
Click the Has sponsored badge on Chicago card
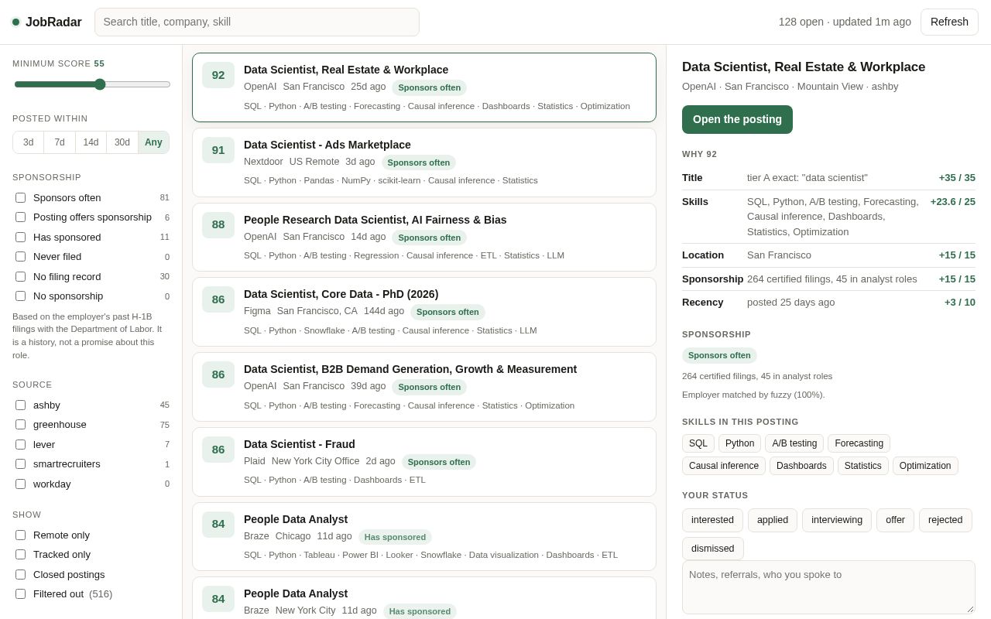[x=395, y=537]
